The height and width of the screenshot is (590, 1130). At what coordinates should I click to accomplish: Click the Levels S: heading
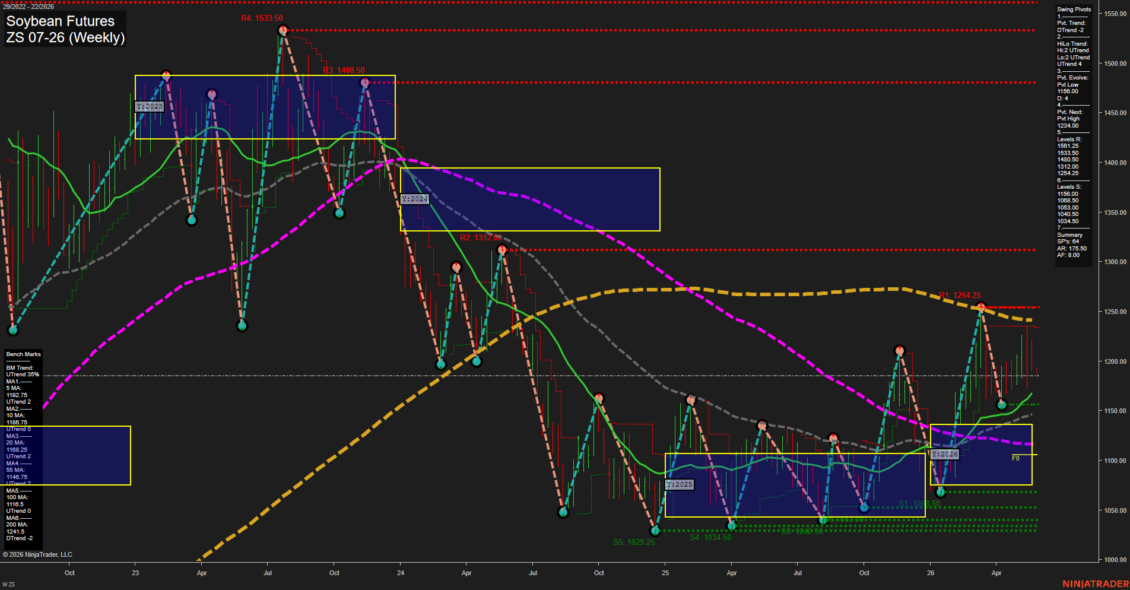click(1069, 187)
